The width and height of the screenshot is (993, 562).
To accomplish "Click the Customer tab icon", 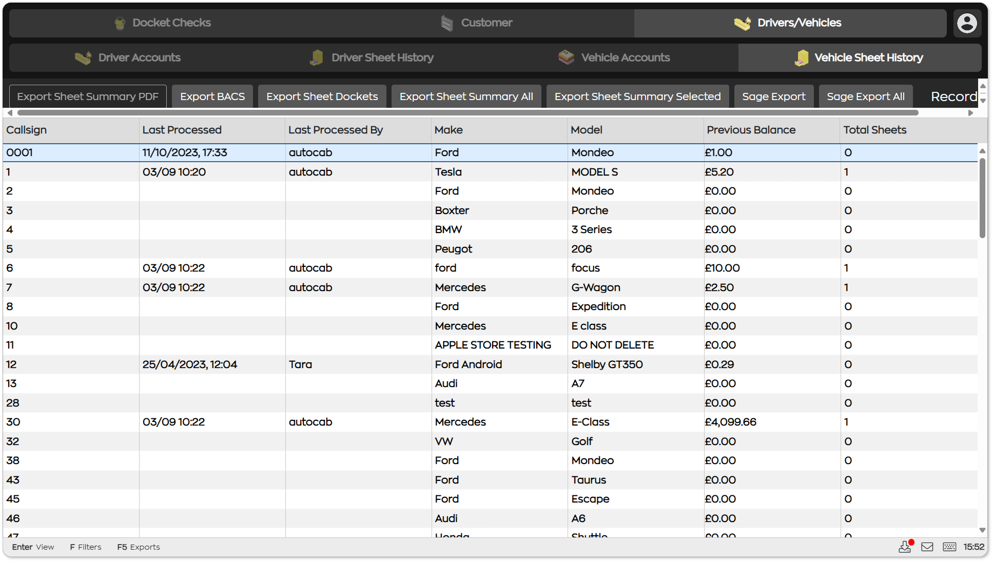I will [447, 23].
